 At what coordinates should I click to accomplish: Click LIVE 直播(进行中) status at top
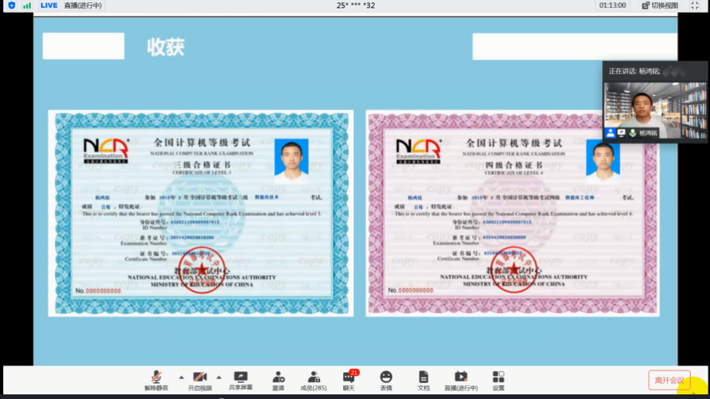point(71,5)
